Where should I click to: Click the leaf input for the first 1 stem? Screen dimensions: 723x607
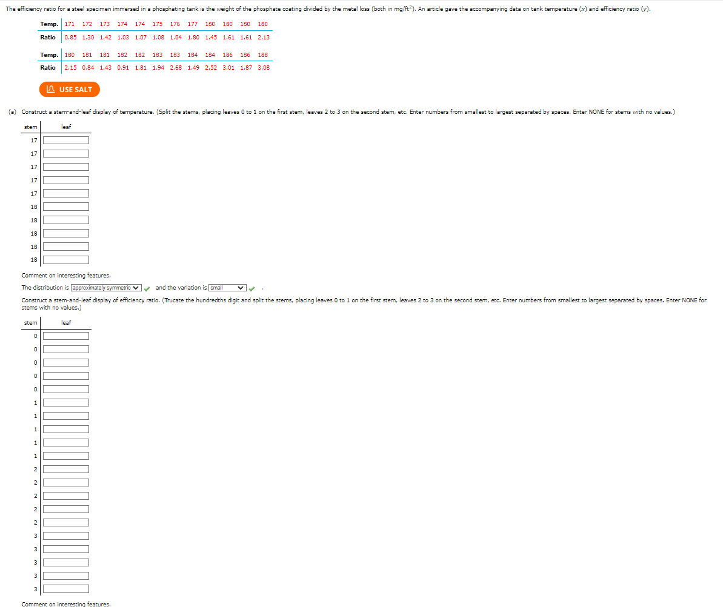[x=65, y=402]
